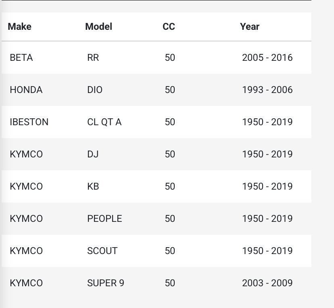Sort by the CC column header
The image size is (334, 308).
coord(169,27)
